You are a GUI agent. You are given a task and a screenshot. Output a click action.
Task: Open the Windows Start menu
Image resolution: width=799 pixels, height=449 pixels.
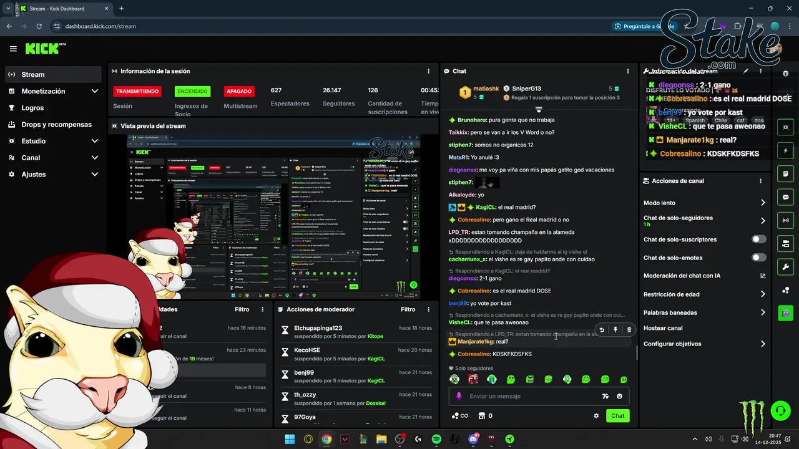[x=290, y=439]
